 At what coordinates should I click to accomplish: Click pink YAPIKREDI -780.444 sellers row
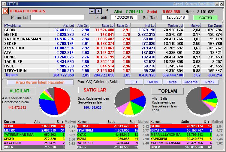point(108,143)
